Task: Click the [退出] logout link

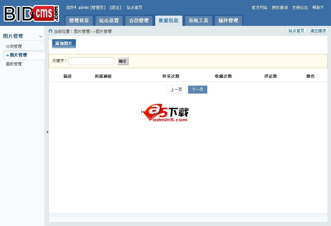Action: [x=115, y=8]
